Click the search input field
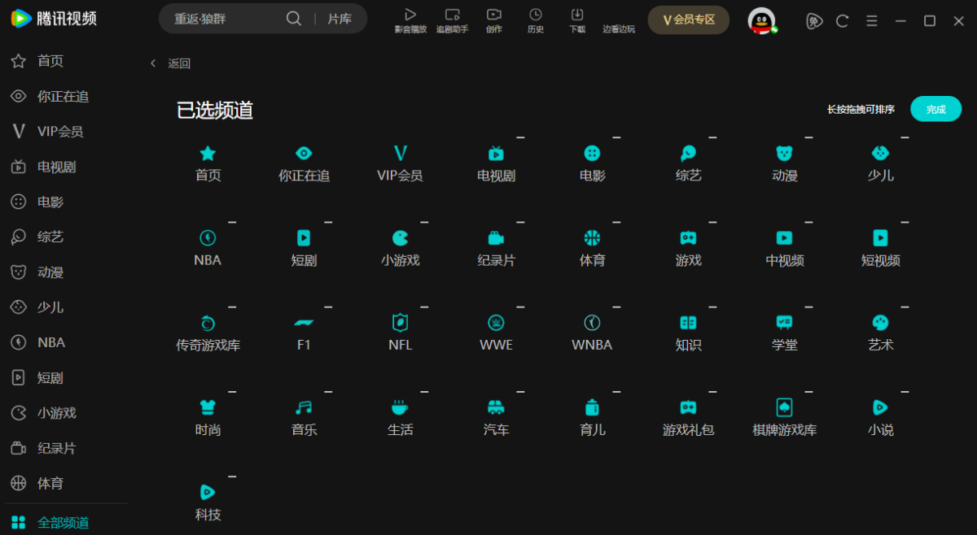977x535 pixels. [224, 19]
